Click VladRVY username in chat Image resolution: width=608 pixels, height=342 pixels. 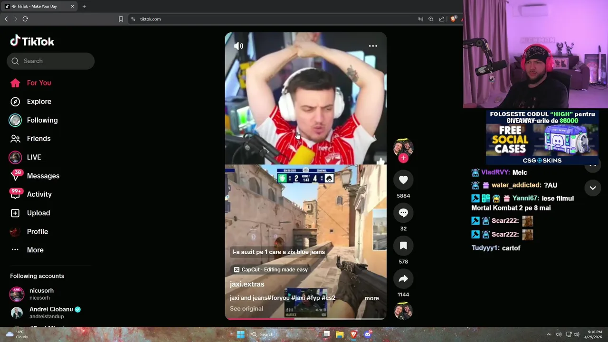coord(495,172)
